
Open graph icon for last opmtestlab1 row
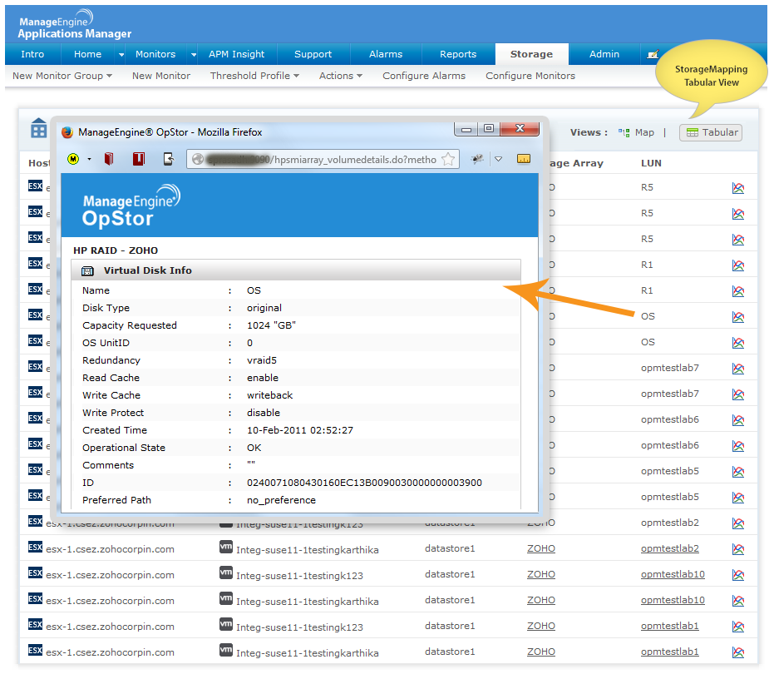click(738, 652)
